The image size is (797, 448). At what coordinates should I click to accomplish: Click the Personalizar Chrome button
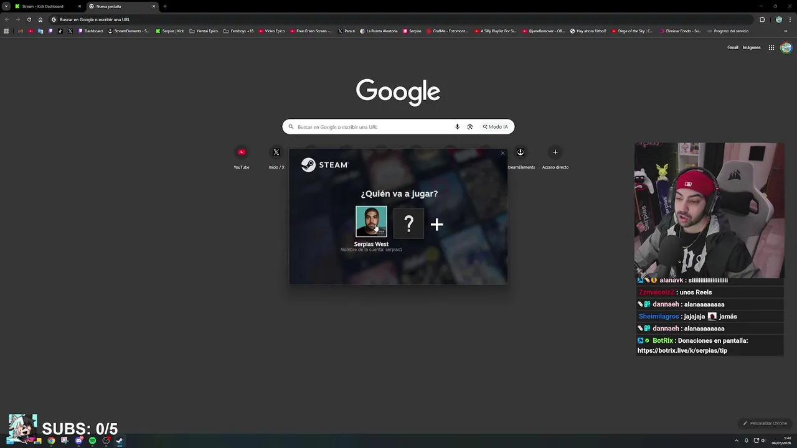point(765,423)
